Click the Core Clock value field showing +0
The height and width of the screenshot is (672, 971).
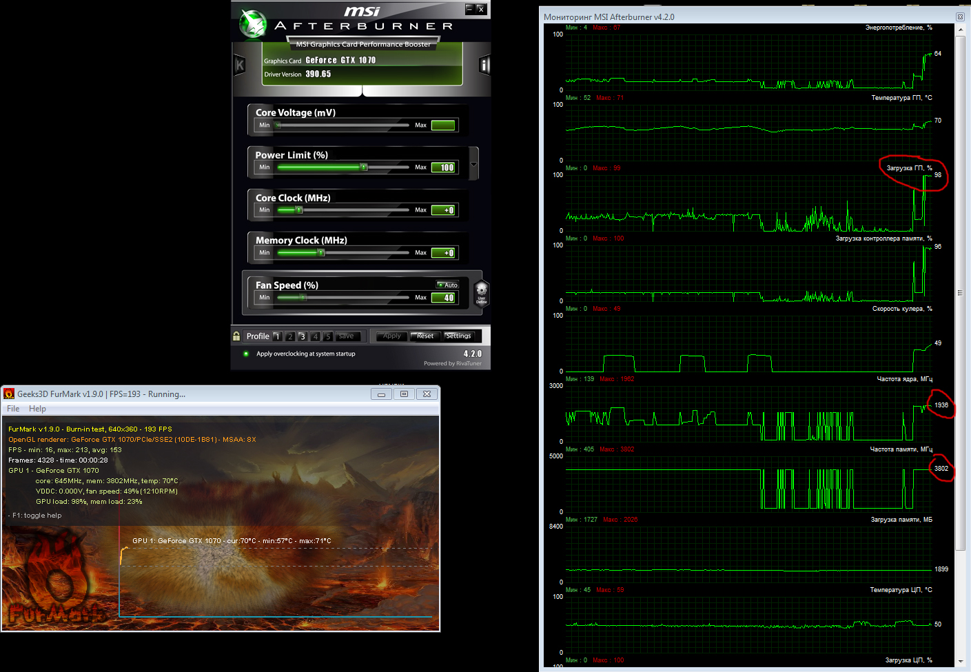click(x=443, y=210)
